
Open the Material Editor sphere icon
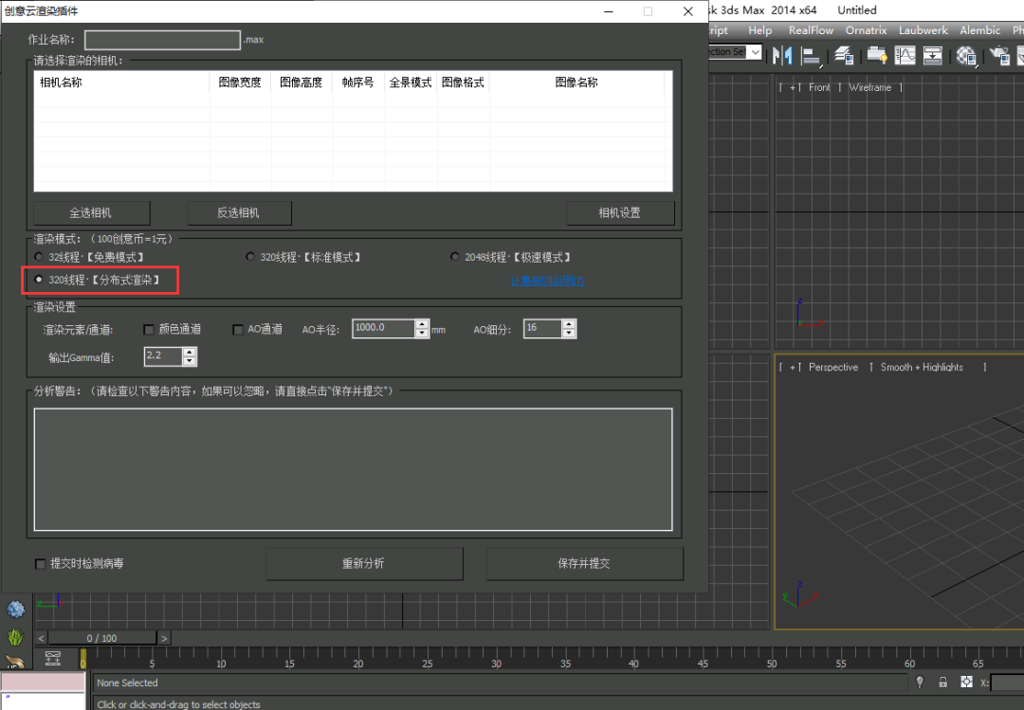click(x=966, y=55)
